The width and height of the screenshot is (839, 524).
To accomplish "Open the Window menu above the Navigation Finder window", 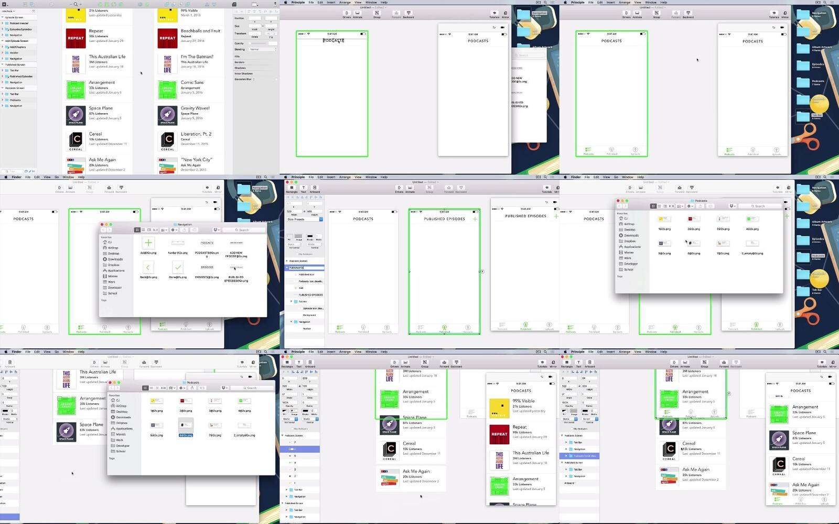I will click(x=68, y=177).
